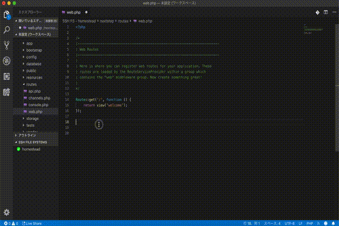Click line number 18 in the gutter
The image size is (339, 226).
(67, 122)
